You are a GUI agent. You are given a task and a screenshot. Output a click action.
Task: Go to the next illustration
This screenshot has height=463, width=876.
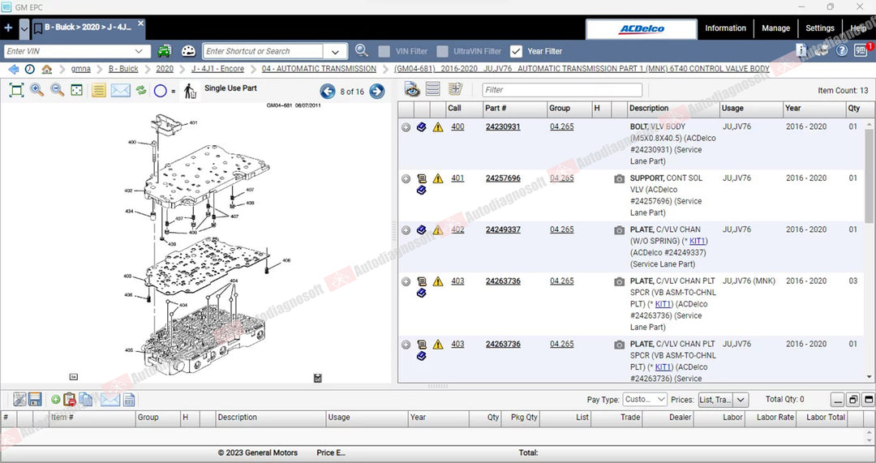click(x=377, y=91)
